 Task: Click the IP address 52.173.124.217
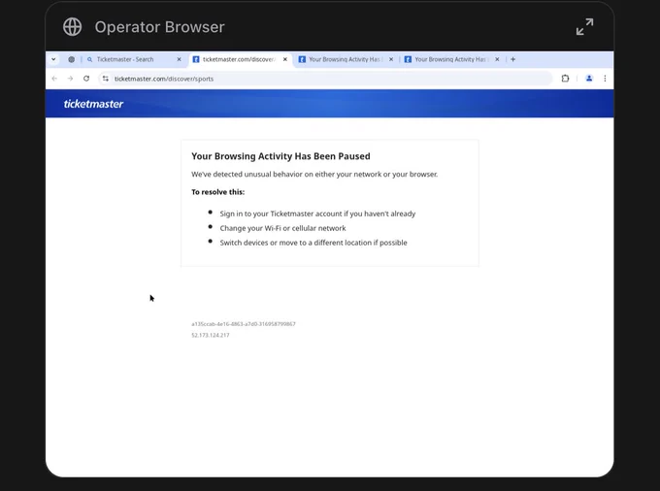click(210, 335)
